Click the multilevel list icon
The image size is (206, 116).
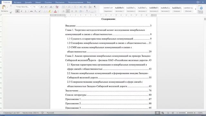(75, 7)
